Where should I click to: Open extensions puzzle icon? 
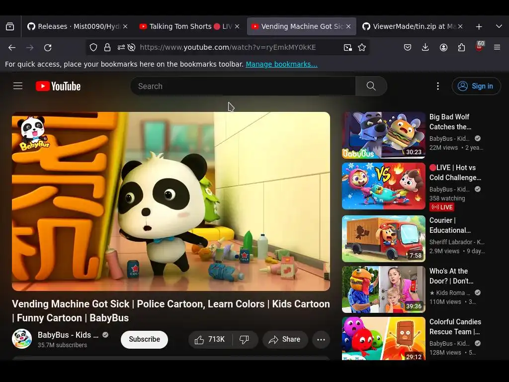click(461, 47)
